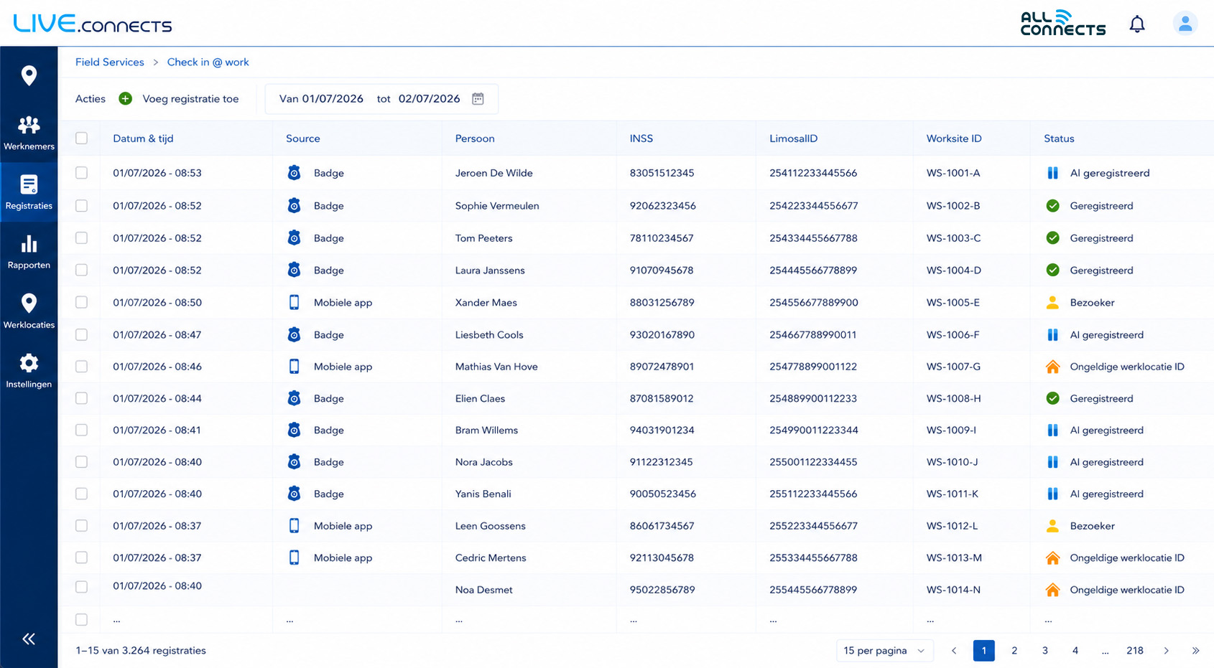The height and width of the screenshot is (668, 1214).
Task: Open Werklocaties in sidebar
Action: (29, 311)
